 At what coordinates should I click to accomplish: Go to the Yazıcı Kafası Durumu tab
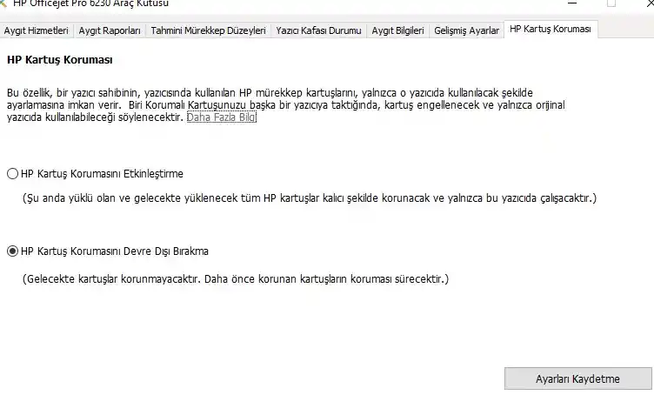coord(318,30)
